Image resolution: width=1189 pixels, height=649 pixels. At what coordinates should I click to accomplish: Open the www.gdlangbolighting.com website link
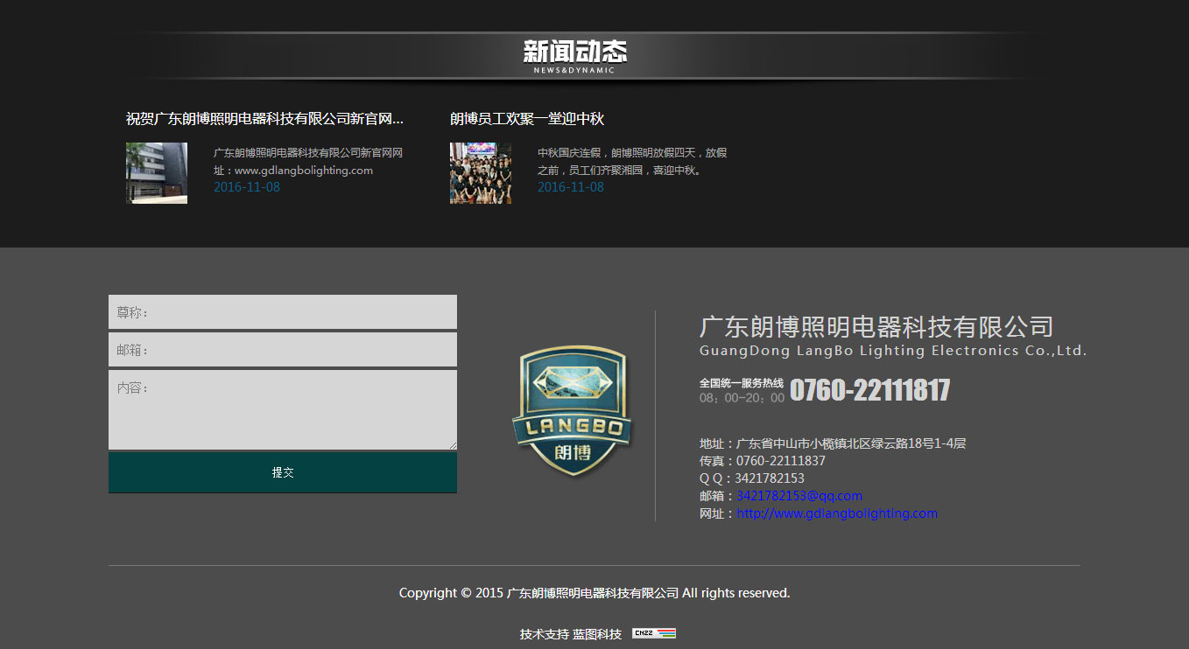tap(836, 513)
